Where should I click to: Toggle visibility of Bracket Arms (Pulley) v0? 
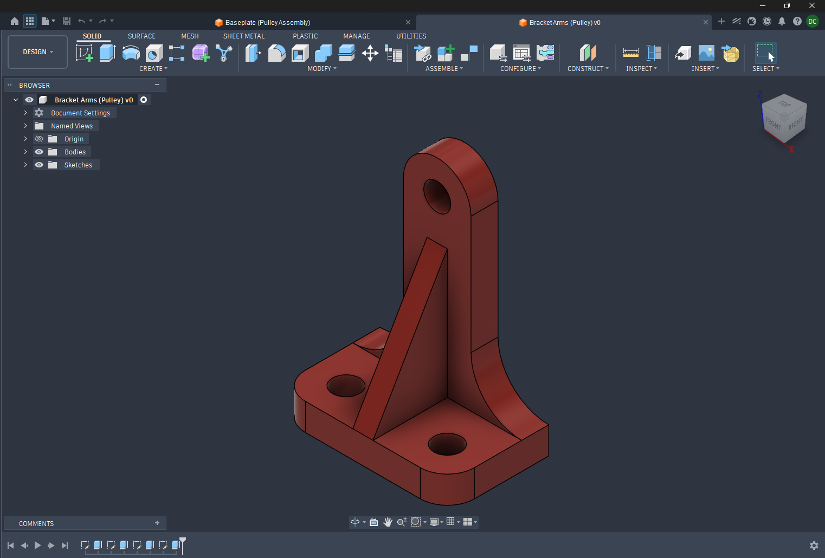[x=29, y=100]
